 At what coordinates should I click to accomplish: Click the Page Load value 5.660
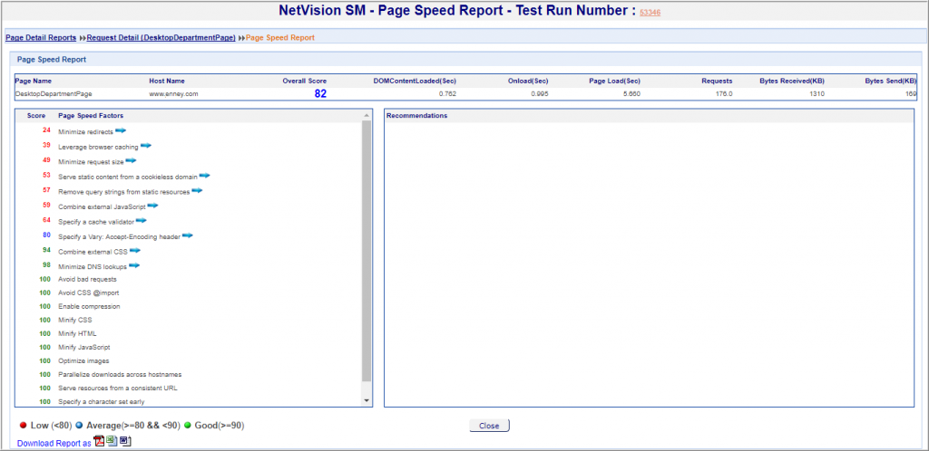631,94
